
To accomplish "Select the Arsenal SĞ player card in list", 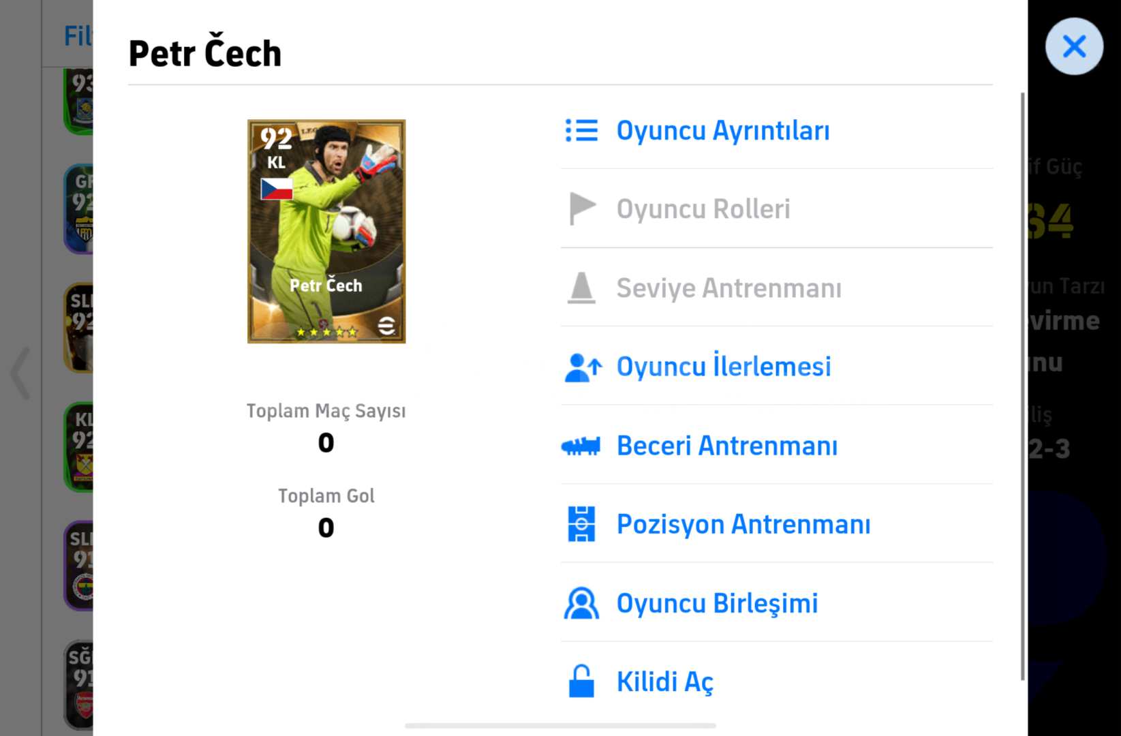I will coord(79,686).
